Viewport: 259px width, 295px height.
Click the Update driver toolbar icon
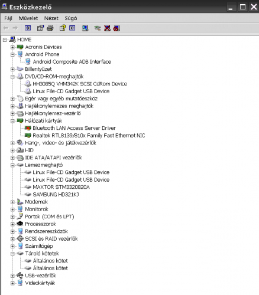[x=98, y=28]
